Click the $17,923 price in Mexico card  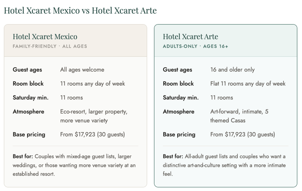point(85,134)
